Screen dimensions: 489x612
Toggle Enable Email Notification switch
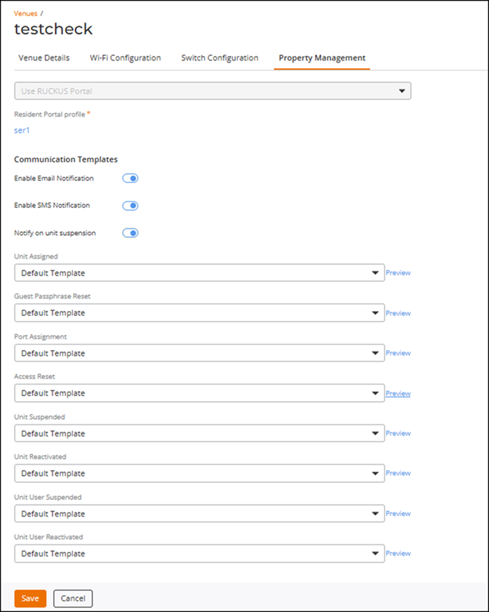(x=130, y=179)
